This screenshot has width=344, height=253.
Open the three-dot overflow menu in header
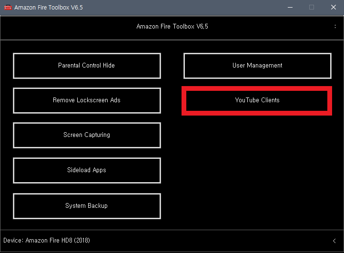click(335, 27)
